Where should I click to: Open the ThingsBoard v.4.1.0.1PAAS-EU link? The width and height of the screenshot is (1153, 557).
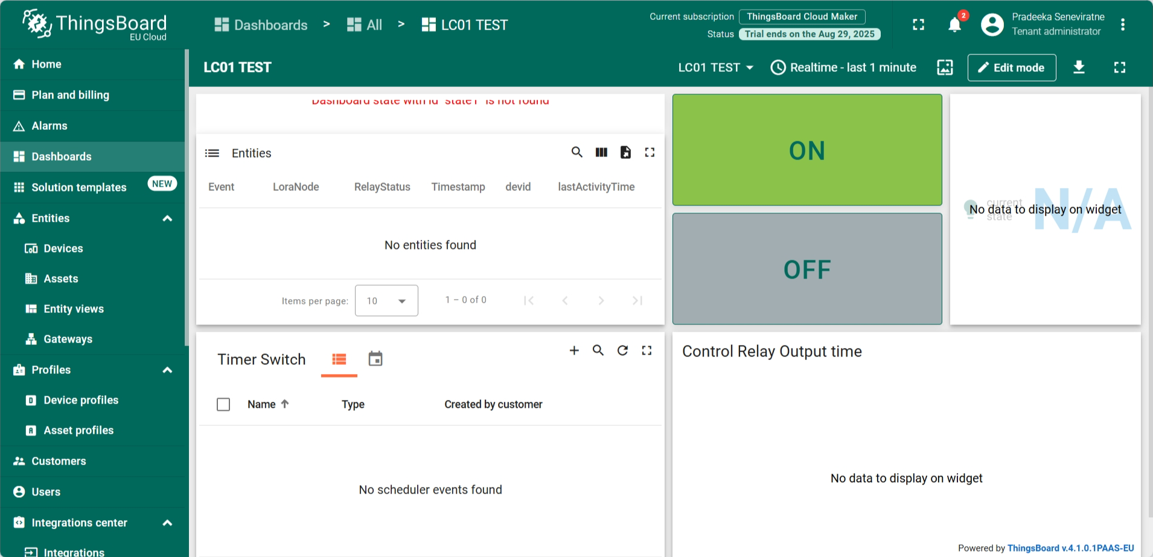[x=1070, y=548]
